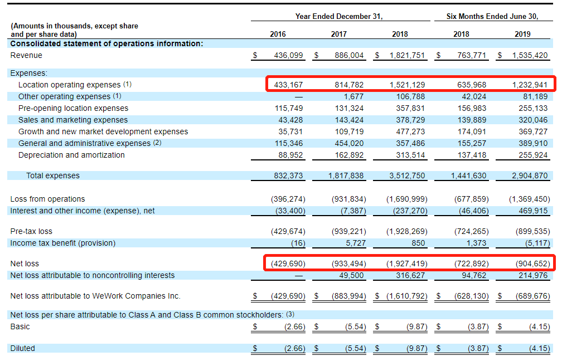Screen dimensions: 562x361
Task: Click the 'Loss from operations' row label
Action: coord(47,199)
